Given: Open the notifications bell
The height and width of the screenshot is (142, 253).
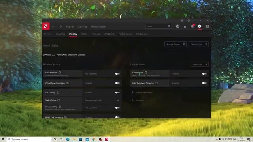Looking at the screenshot, I should 193,26.
